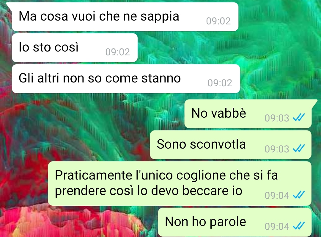
Task: Select the "Gli altri non so come stanno" message
Action: click(126, 79)
